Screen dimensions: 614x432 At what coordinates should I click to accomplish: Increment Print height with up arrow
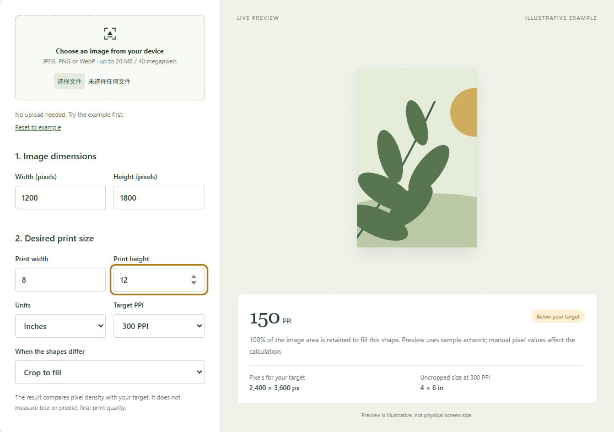[x=193, y=277]
